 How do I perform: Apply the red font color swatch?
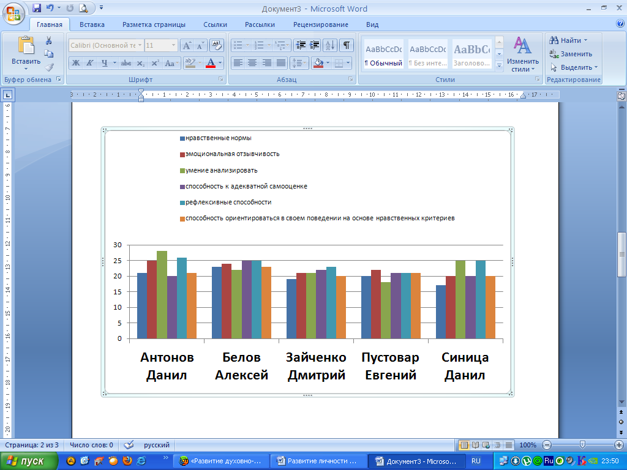[211, 63]
